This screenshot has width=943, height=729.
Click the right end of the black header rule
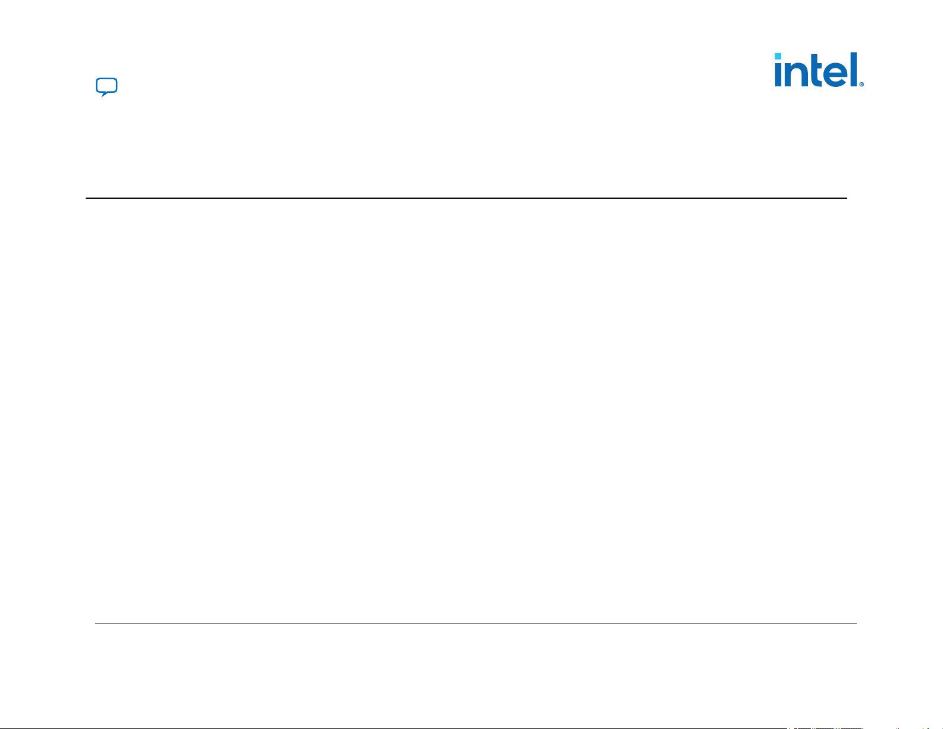coord(845,198)
